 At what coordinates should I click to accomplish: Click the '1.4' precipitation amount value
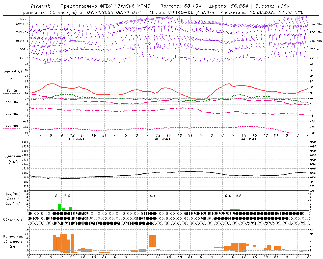(67, 196)
